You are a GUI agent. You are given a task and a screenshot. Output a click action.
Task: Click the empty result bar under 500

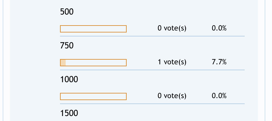(93, 29)
